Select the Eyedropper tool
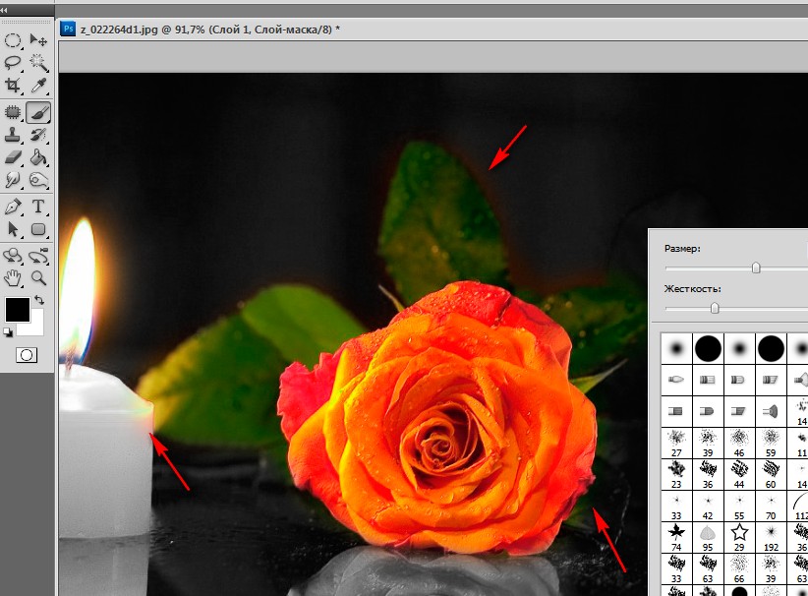 (x=39, y=87)
